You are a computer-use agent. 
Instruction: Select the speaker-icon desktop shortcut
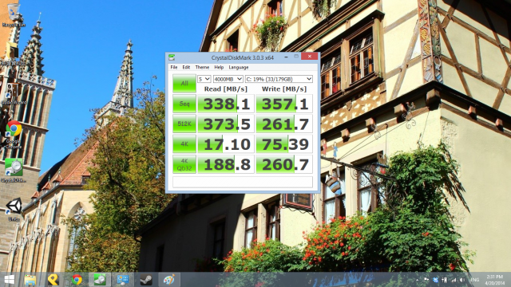click(14, 94)
